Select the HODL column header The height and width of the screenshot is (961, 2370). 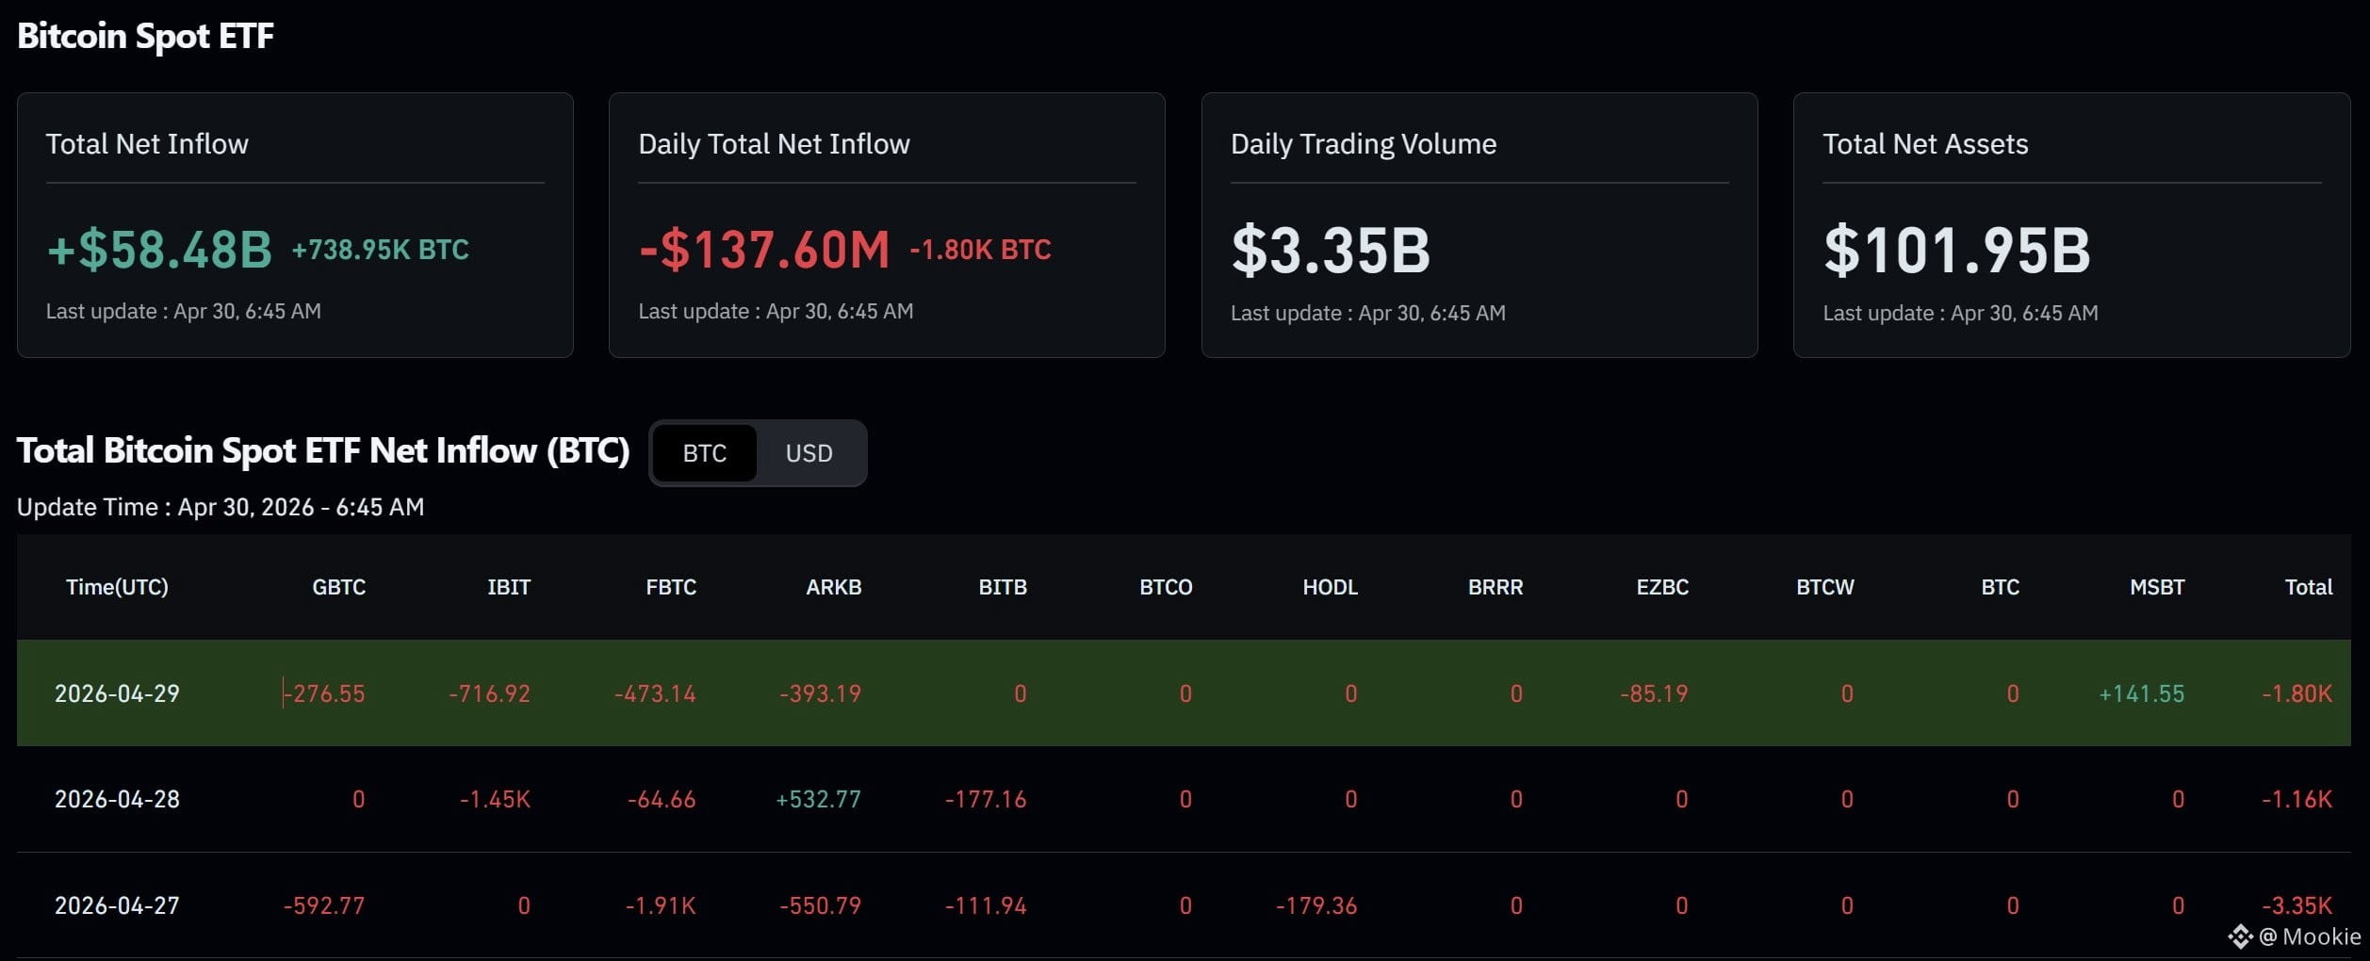pyautogui.click(x=1330, y=587)
